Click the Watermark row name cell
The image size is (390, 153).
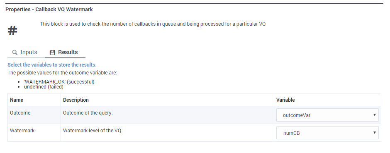pos(34,133)
